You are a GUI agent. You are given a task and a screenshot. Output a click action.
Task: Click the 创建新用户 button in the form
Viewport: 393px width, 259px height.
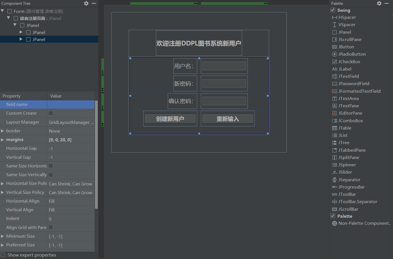point(170,119)
